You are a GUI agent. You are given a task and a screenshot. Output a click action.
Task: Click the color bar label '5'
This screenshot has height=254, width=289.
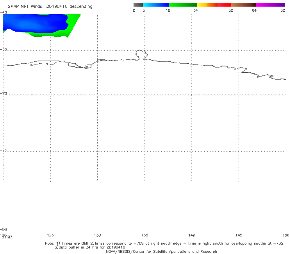pyautogui.click(x=144, y=11)
